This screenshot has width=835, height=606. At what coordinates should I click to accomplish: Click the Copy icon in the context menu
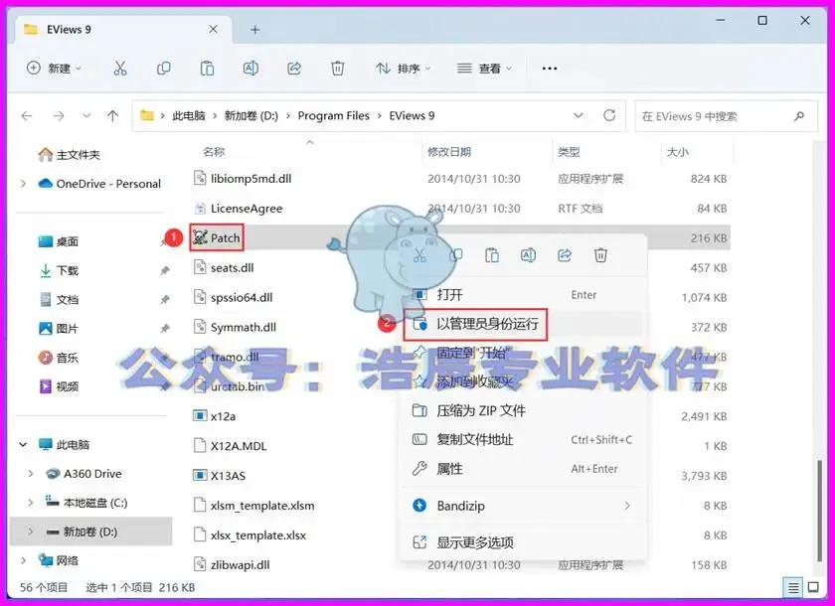[456, 255]
